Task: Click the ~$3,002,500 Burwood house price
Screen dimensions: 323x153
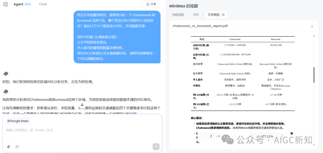Action: [275, 45]
